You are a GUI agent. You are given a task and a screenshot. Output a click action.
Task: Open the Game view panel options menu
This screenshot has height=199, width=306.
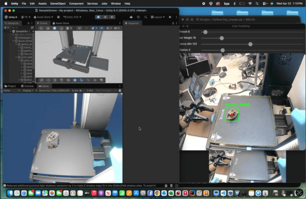[x=120, y=86]
